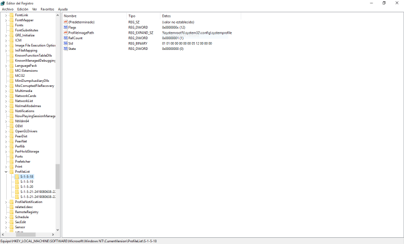Expand the FontLink tree node

point(6,15)
